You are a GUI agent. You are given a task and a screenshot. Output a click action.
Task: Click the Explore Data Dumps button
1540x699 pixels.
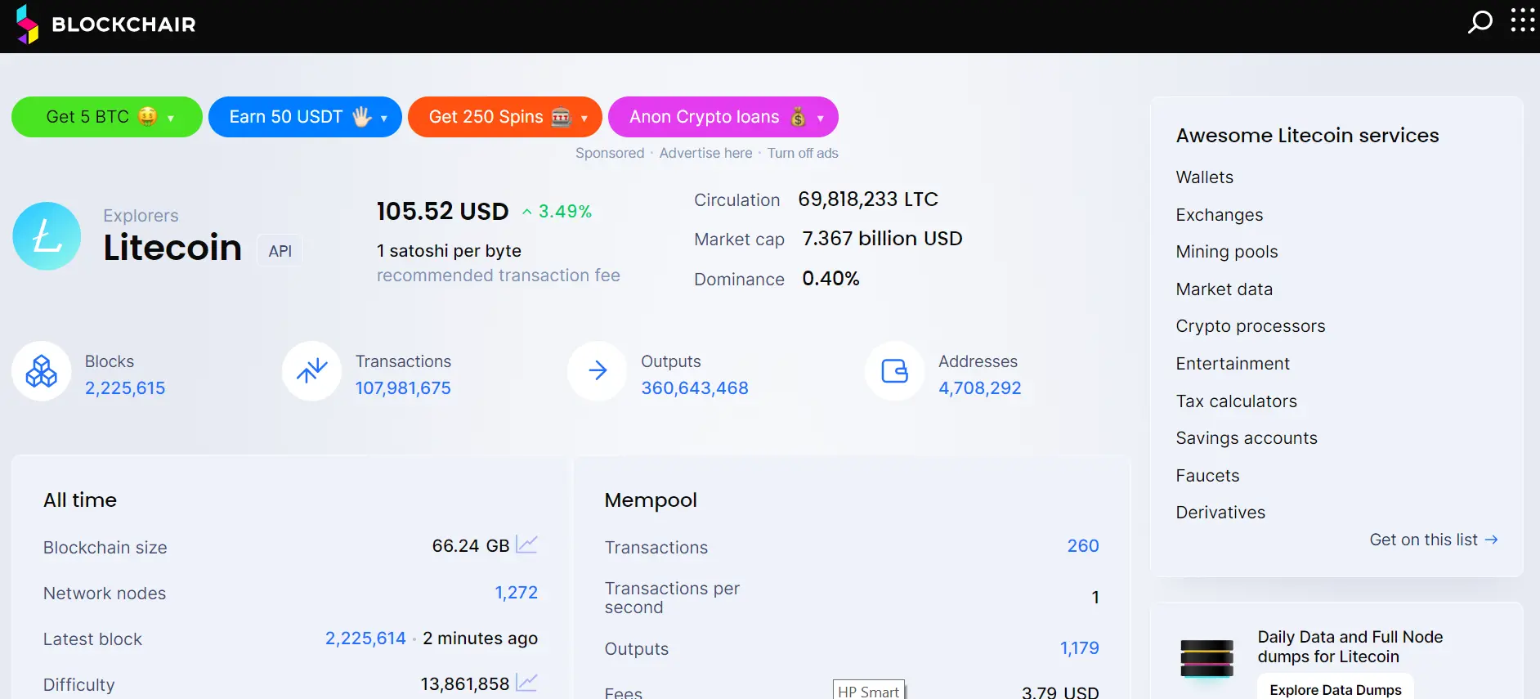1336,689
